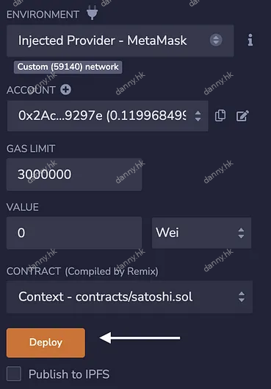Screen dimensions: 271x389
Task: Click the orange Deploy button
Action: click(x=46, y=343)
